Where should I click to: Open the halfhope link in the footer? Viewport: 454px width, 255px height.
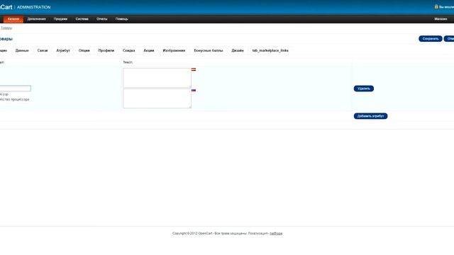(276, 233)
